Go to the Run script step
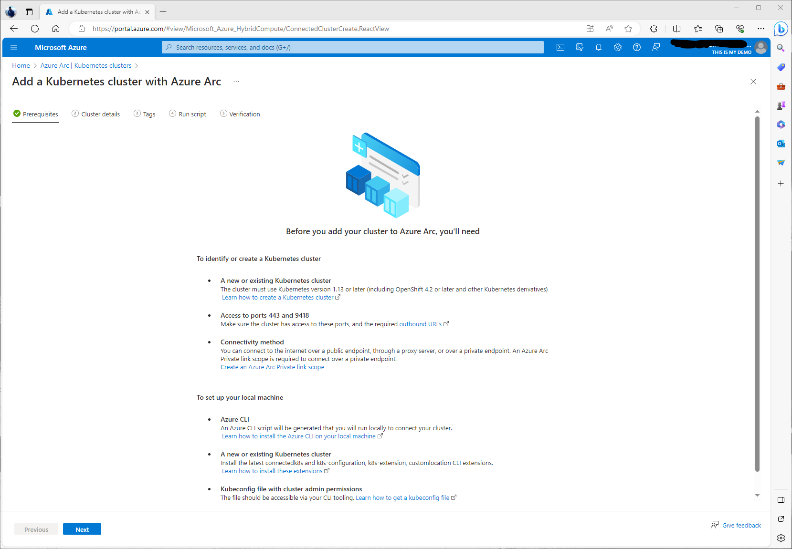This screenshot has height=549, width=792. [192, 114]
